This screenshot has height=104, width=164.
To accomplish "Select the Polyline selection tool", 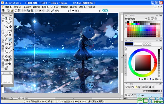I will point(10,31).
